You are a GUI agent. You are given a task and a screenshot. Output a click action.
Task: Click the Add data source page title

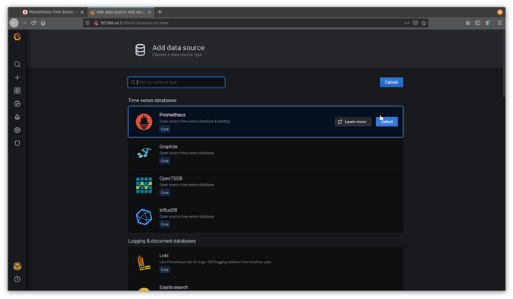179,48
